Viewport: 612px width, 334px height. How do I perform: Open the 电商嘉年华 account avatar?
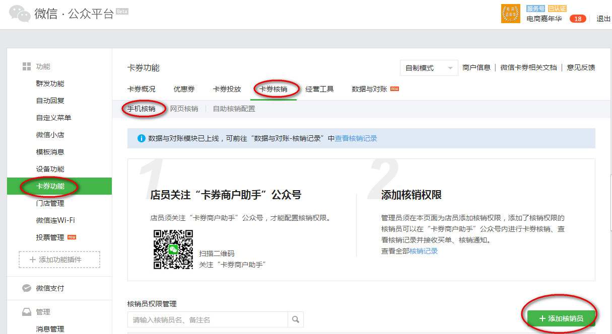(x=511, y=14)
